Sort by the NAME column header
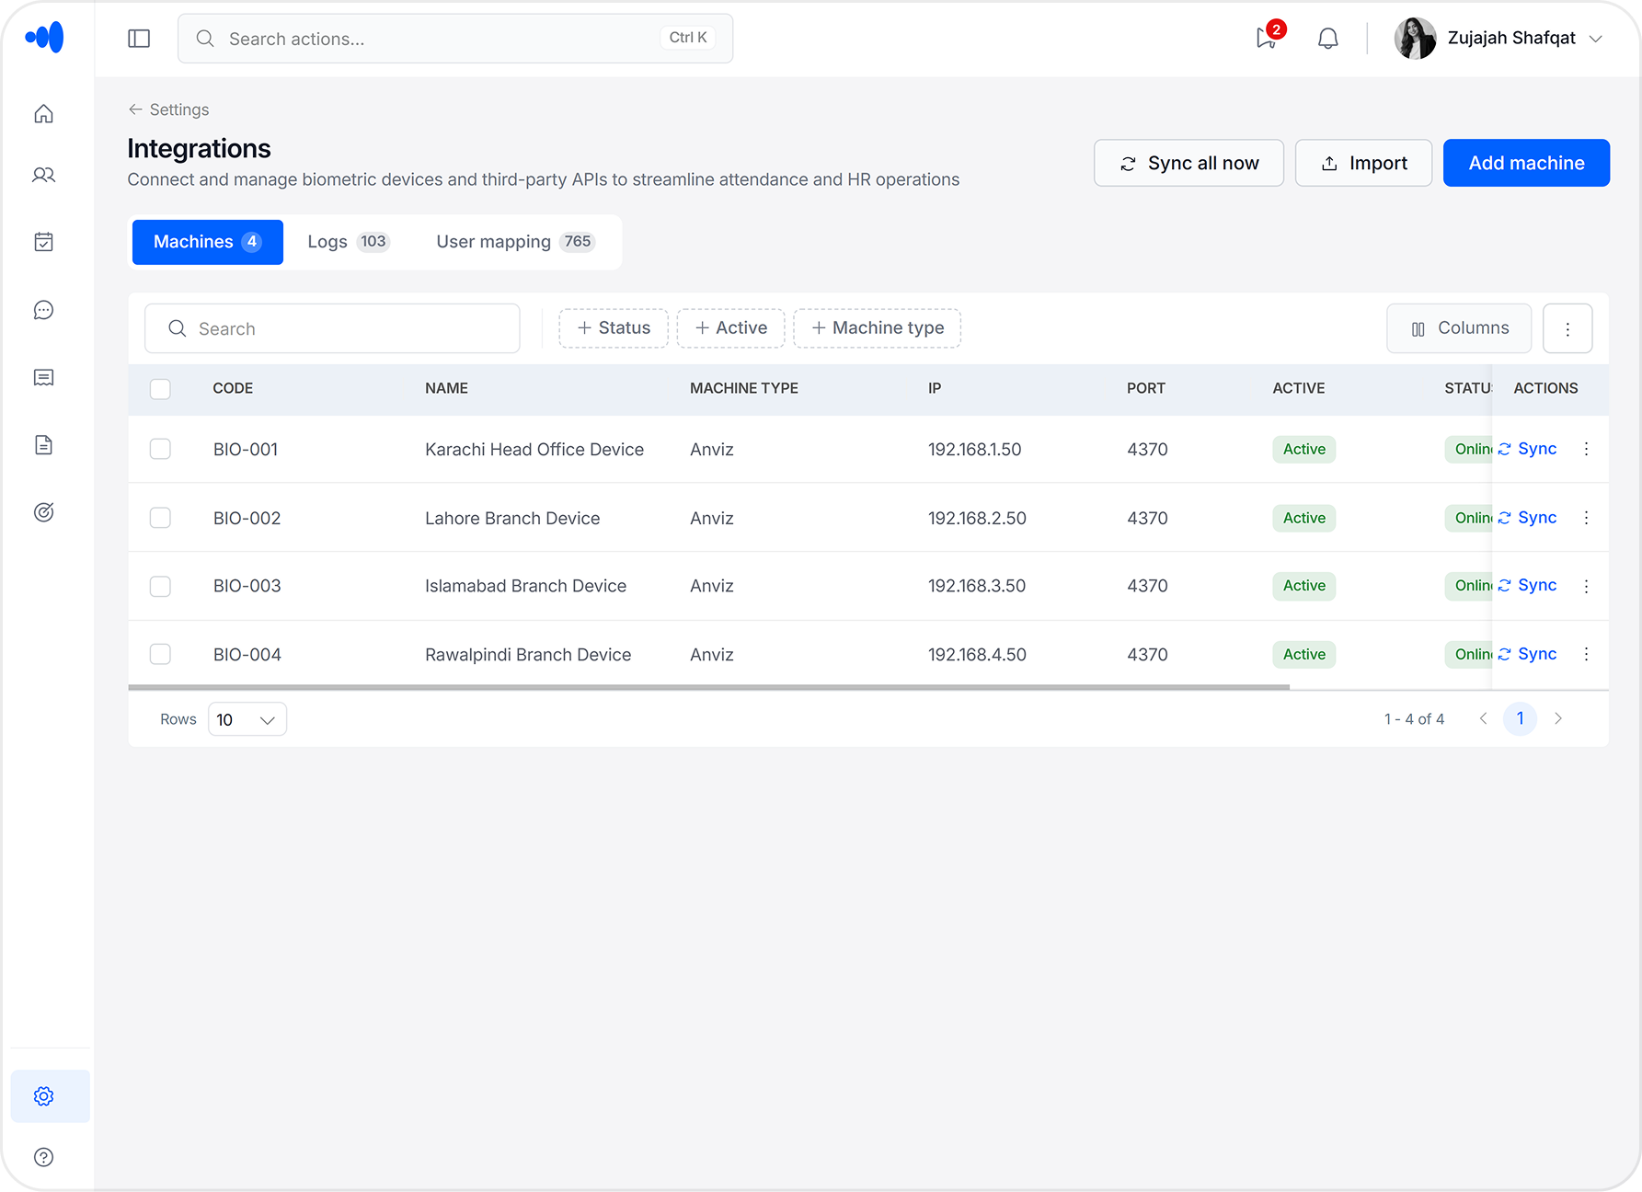Viewport: 1642px width, 1192px height. 446,388
